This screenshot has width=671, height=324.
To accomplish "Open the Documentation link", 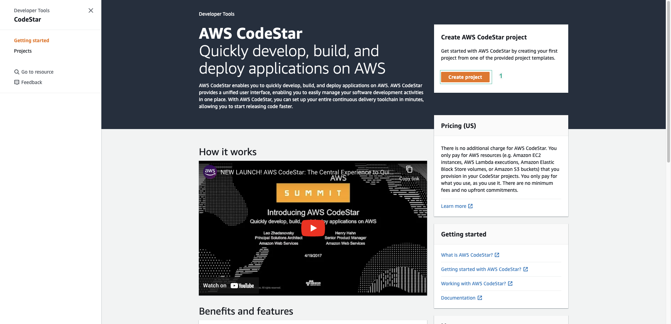I will [462, 298].
